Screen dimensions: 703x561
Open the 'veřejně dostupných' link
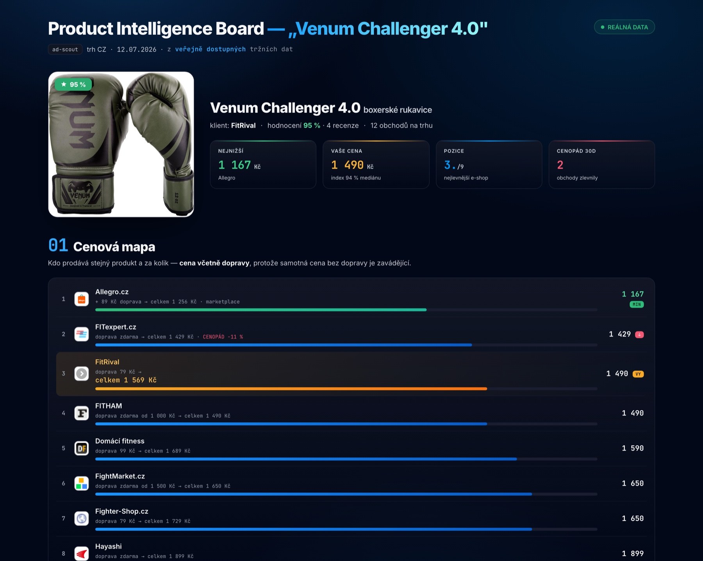point(211,49)
